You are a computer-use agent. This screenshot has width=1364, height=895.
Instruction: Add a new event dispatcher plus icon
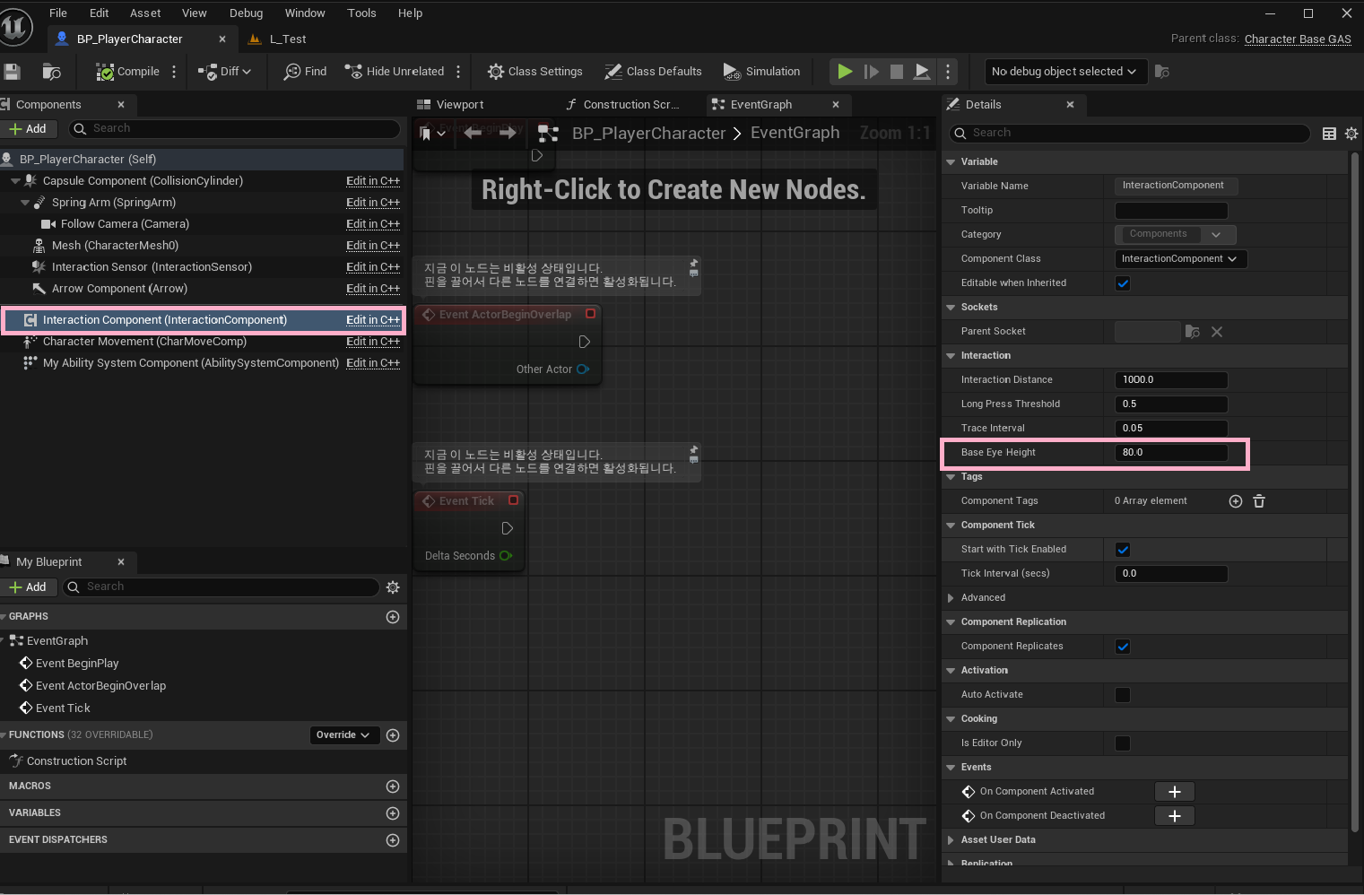tap(393, 840)
